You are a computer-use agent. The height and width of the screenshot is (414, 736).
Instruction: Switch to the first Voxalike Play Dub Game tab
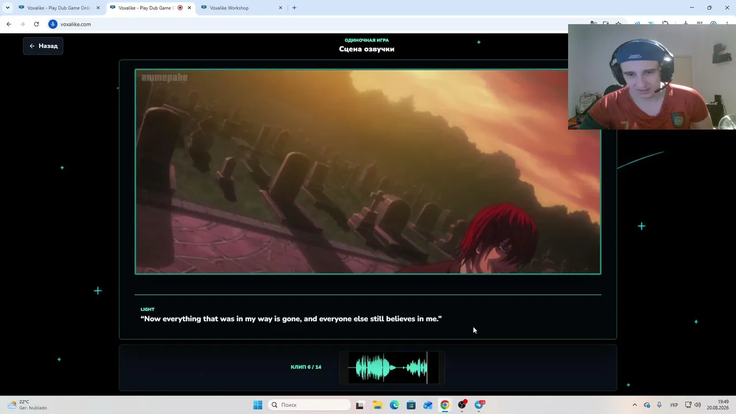(59, 8)
